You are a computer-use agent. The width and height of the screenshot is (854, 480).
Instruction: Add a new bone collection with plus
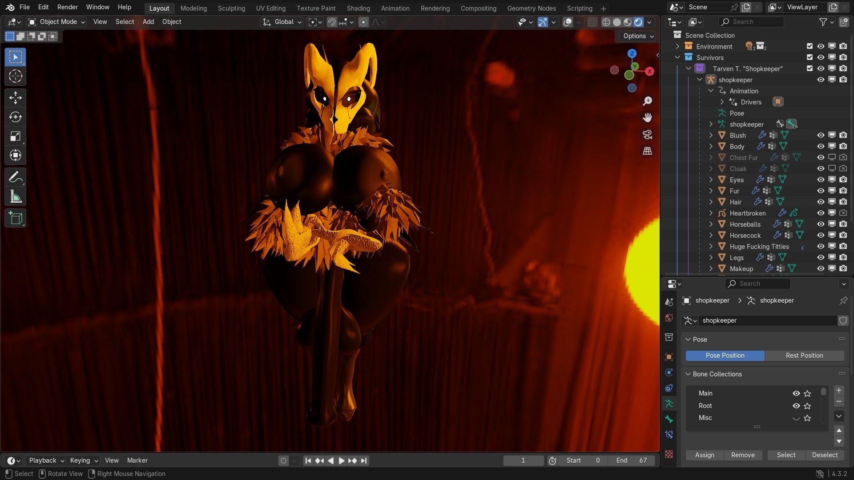tap(839, 391)
